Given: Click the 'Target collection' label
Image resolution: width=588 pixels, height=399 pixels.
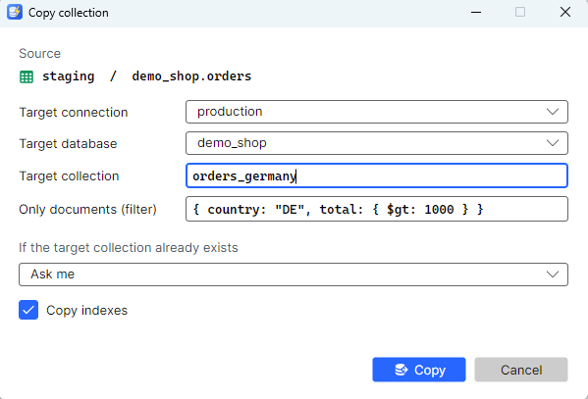Looking at the screenshot, I should pyautogui.click(x=69, y=176).
